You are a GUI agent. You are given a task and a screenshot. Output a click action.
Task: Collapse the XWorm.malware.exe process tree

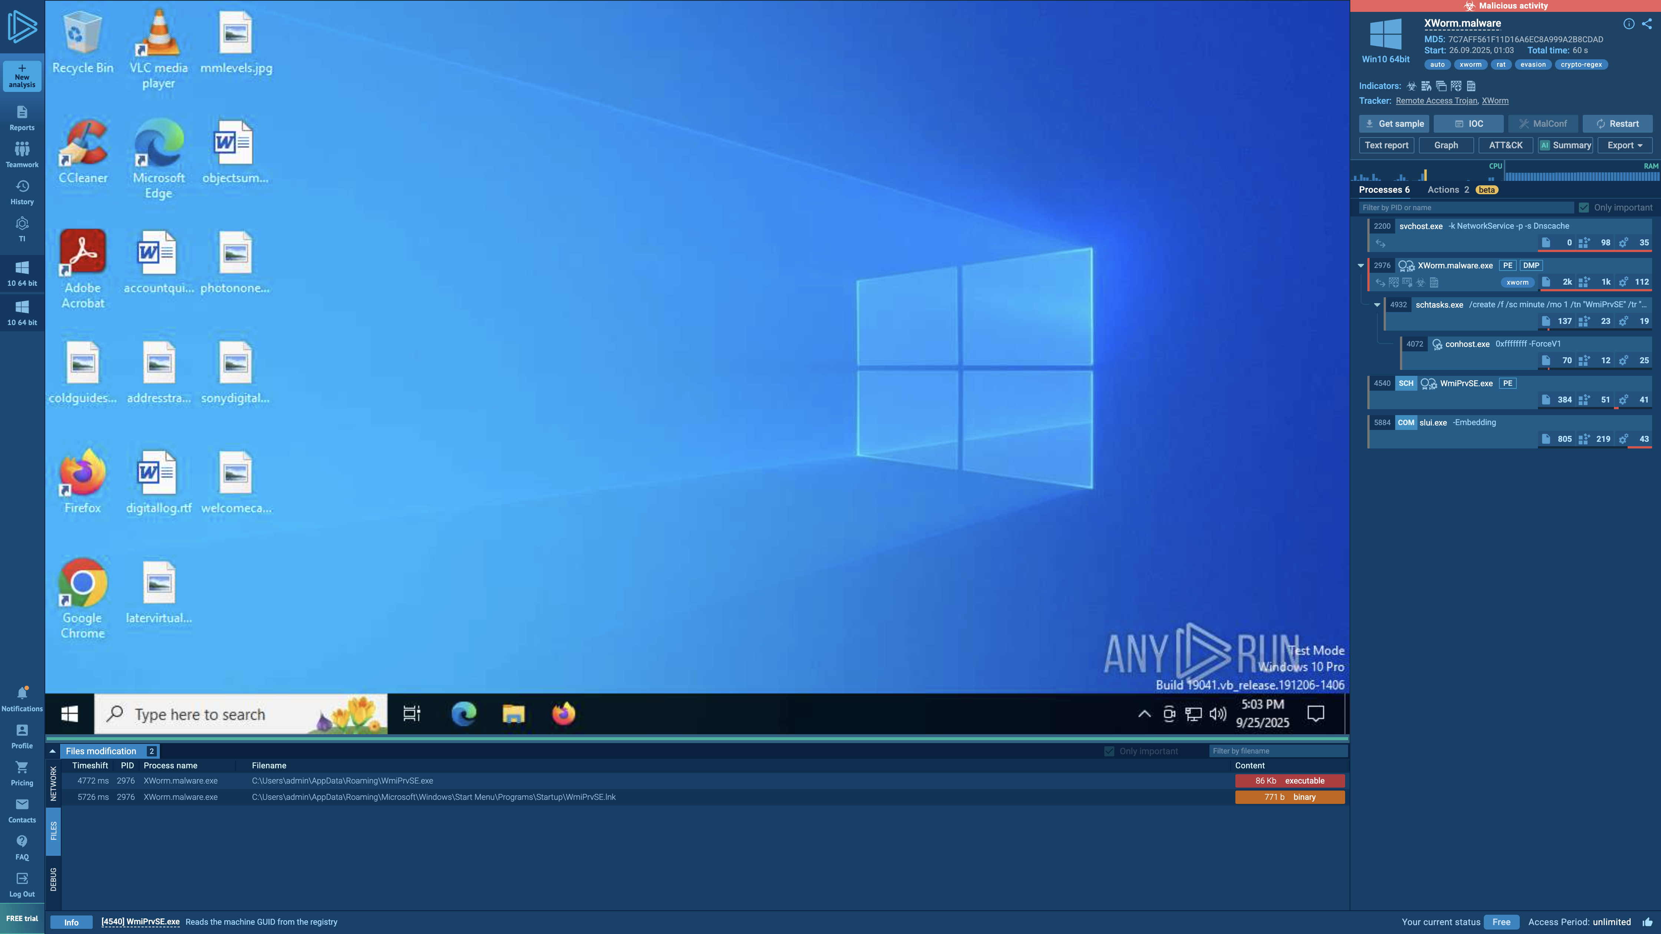coord(1361,266)
